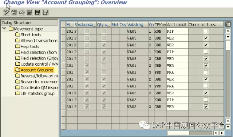Toggle Check acct.ass. for K row with Val.update unchecked
Screen dimensions: 233x137
(x=206, y=45)
